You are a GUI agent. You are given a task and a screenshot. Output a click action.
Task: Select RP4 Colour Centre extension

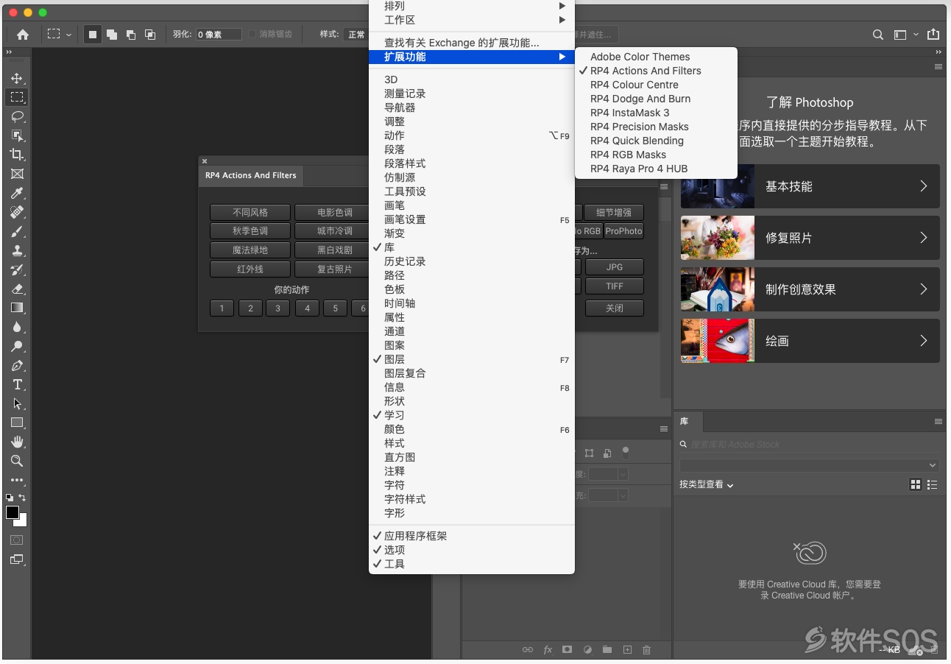coord(656,85)
